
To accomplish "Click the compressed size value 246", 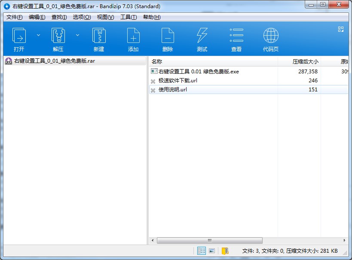I will [313, 81].
